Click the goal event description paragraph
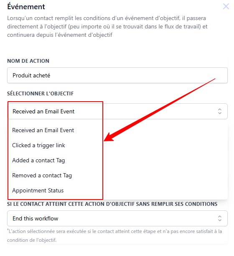 (107, 26)
